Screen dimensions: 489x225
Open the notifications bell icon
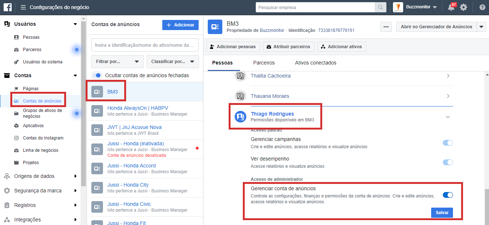point(451,7)
